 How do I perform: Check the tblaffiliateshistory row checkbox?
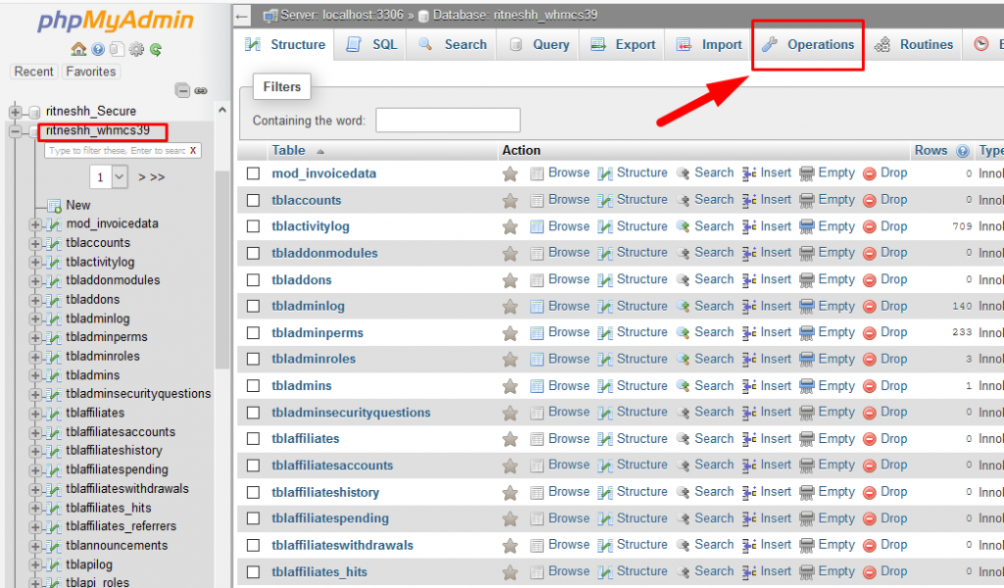point(254,493)
